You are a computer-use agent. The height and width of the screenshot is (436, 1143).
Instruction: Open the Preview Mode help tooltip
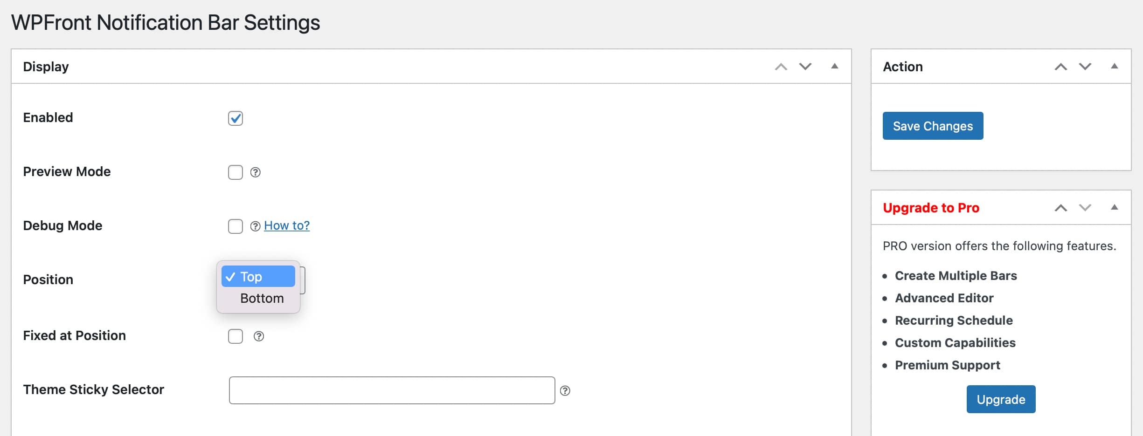point(255,172)
